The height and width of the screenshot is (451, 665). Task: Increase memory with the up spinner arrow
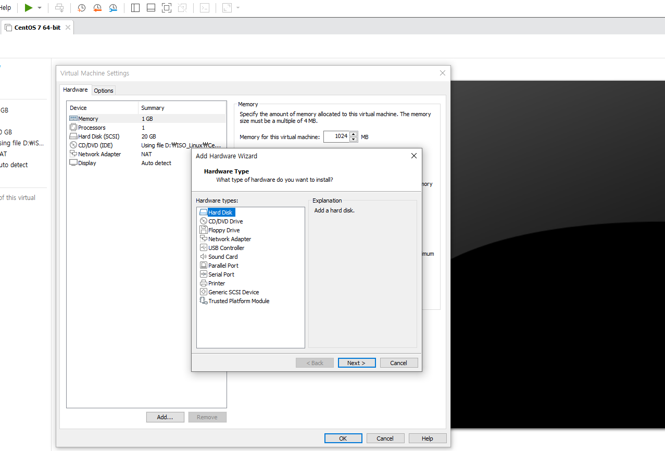[x=354, y=134]
